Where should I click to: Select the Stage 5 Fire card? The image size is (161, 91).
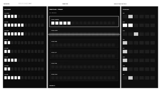(84, 65)
